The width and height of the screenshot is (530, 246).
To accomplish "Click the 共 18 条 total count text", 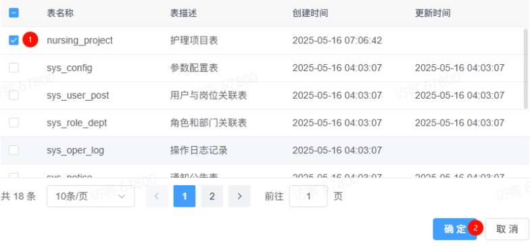I will click(19, 196).
